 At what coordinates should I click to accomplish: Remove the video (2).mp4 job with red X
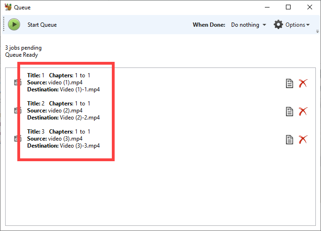tap(303, 112)
